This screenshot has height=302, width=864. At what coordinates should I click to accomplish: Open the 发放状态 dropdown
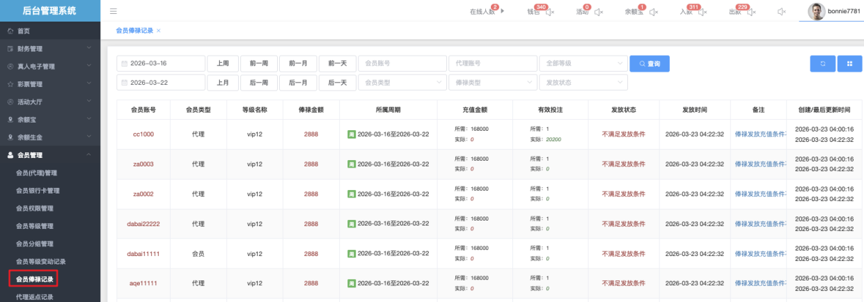pos(583,82)
